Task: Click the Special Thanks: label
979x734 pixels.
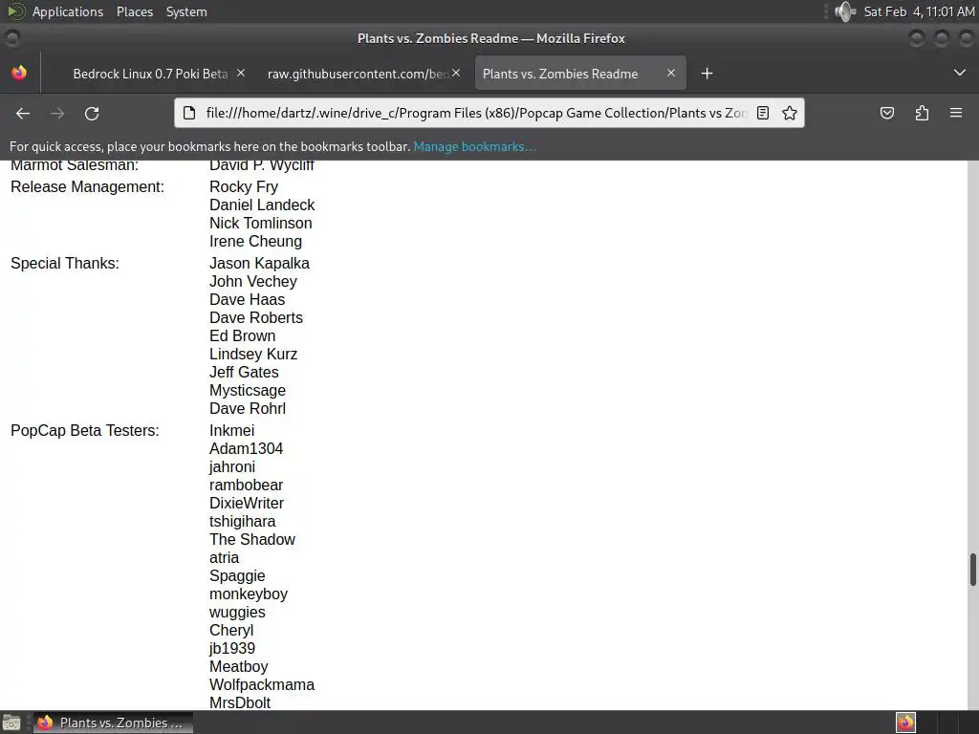Action: (65, 264)
